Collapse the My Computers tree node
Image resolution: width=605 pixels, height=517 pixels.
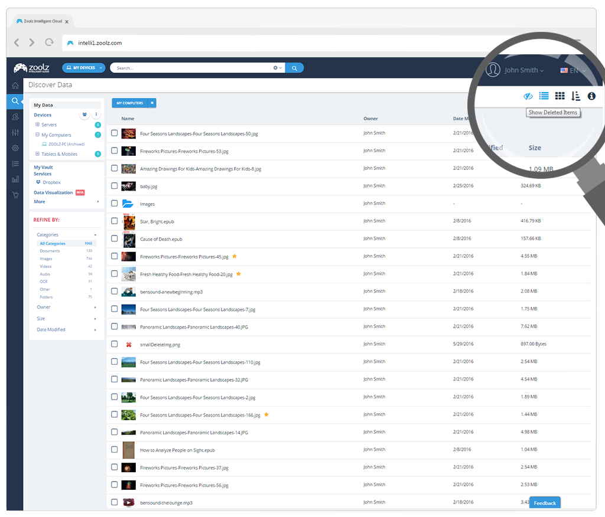click(37, 135)
